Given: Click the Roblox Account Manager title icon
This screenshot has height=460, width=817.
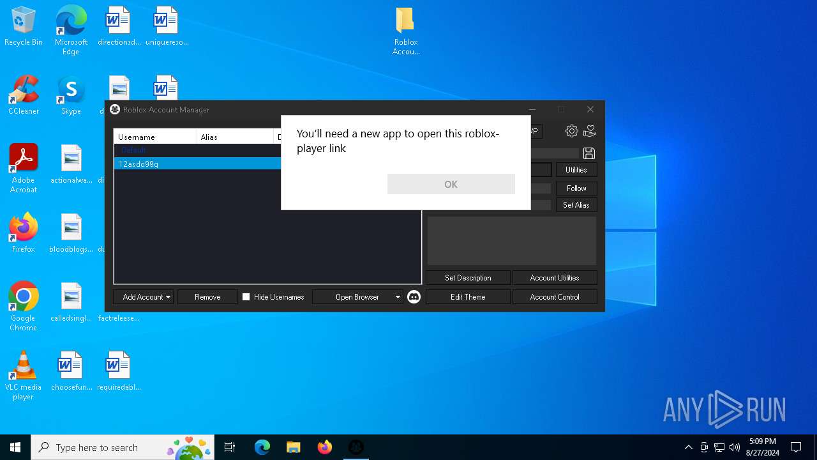Looking at the screenshot, I should point(115,110).
